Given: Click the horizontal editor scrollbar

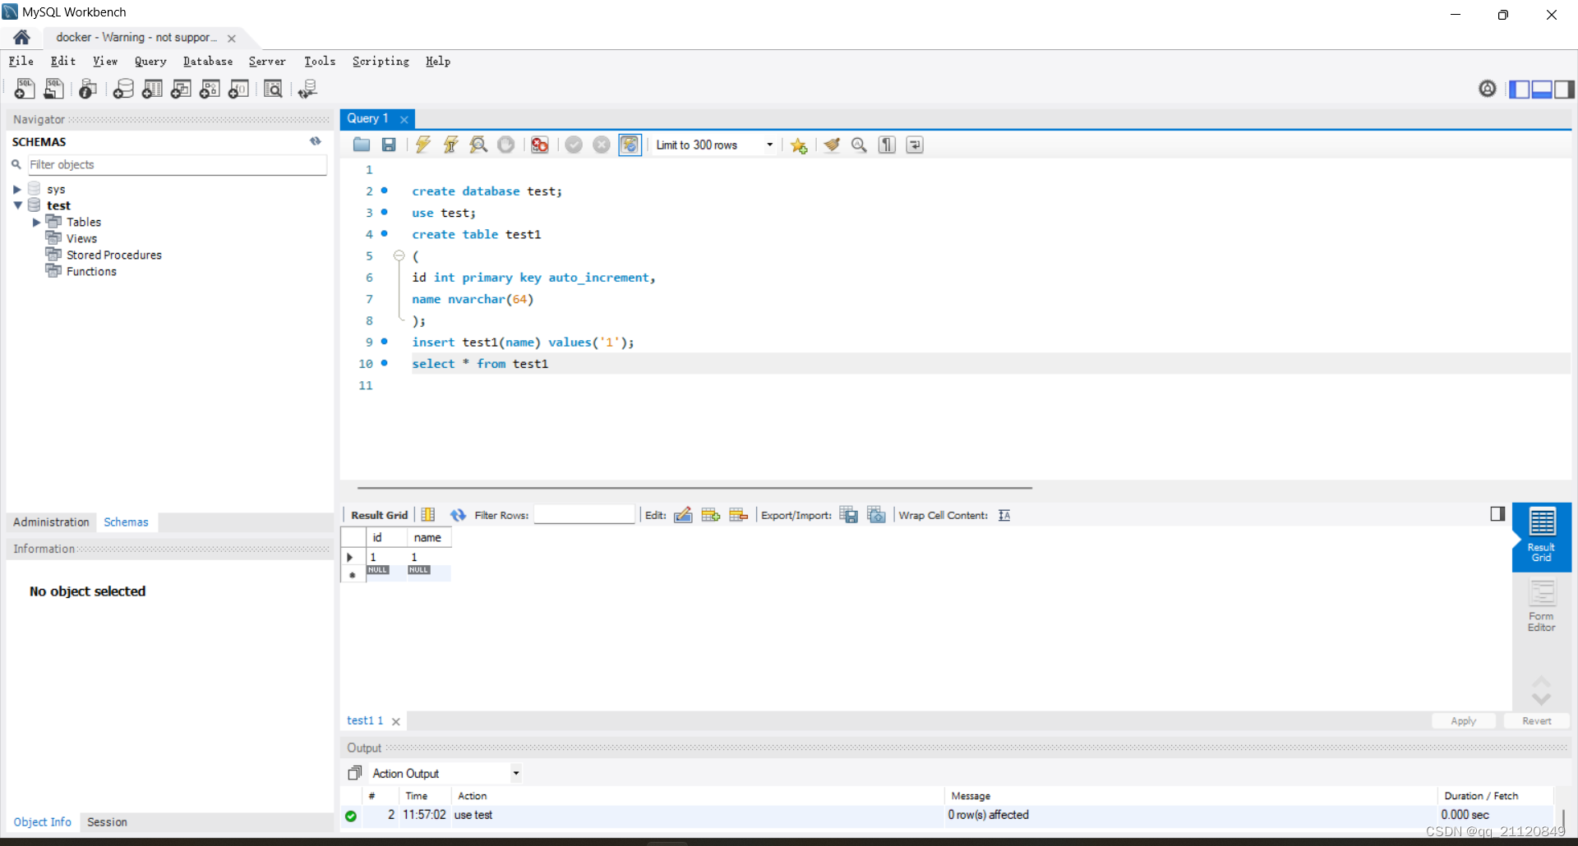Looking at the screenshot, I should [x=694, y=487].
